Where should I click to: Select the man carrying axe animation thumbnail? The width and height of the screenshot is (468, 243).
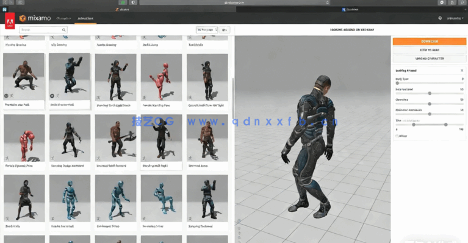coord(115,138)
